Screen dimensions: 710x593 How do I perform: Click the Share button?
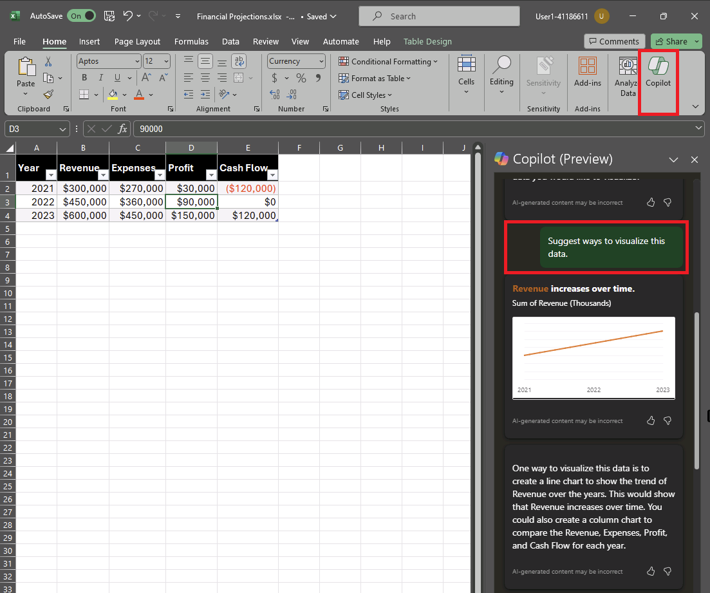pos(671,41)
